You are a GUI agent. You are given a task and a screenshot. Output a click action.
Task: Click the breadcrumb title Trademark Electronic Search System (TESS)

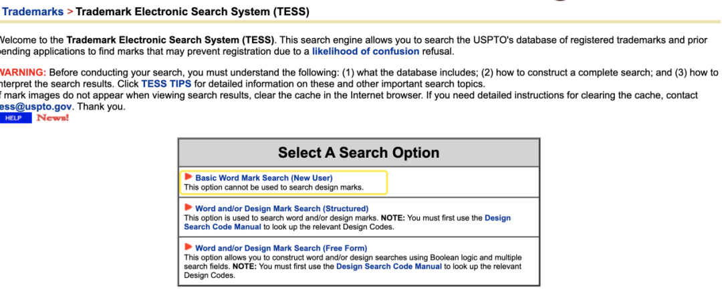(193, 12)
